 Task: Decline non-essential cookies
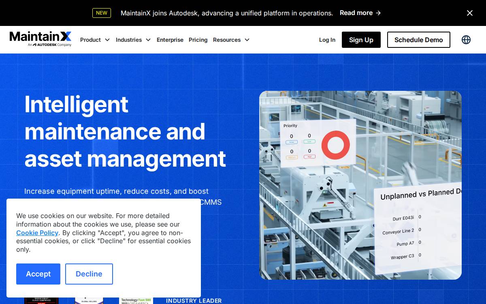point(89,274)
